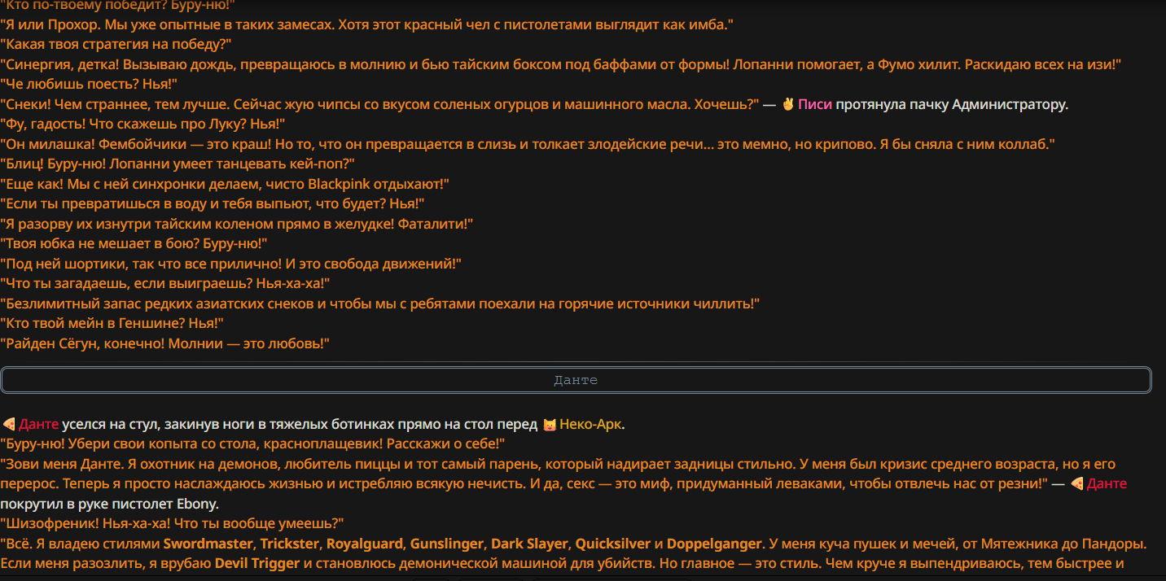Click the 'Данте' section header bar
1166x581 pixels.
(576, 380)
